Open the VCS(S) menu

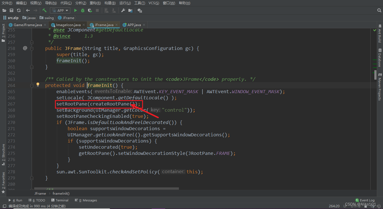pyautogui.click(x=154, y=3)
